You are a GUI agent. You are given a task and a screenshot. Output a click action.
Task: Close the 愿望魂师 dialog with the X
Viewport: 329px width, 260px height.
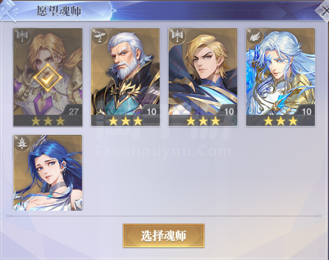[x=324, y=11]
